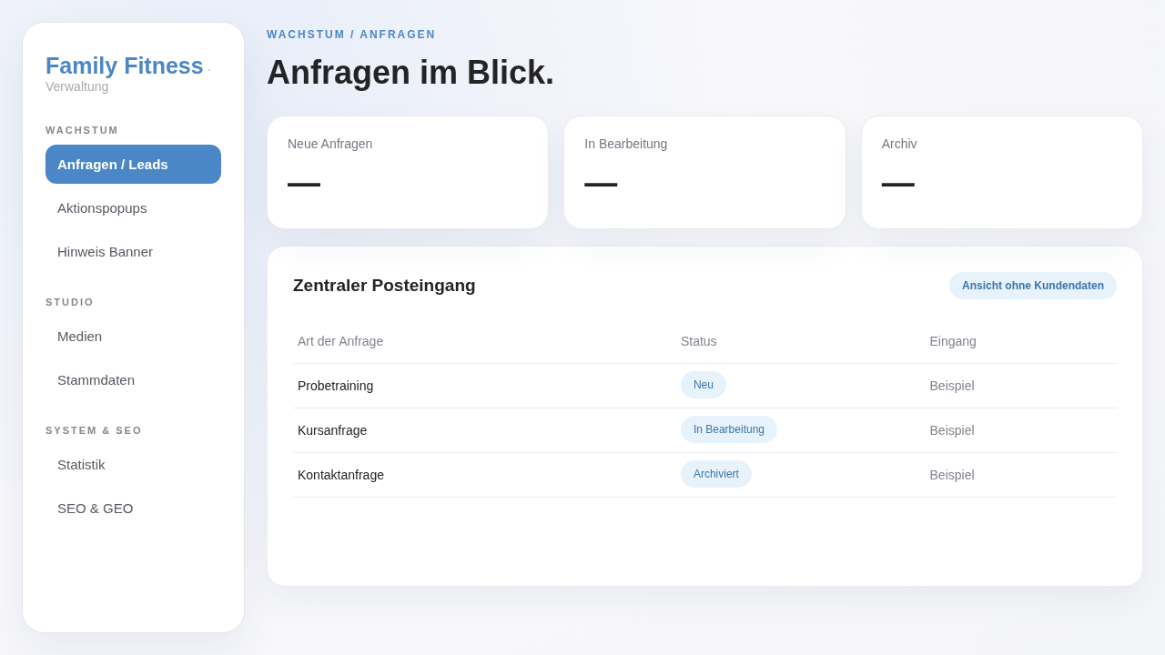Click the Zentraler Posteingang heading
Image resolution: width=1165 pixels, height=655 pixels.
point(384,286)
